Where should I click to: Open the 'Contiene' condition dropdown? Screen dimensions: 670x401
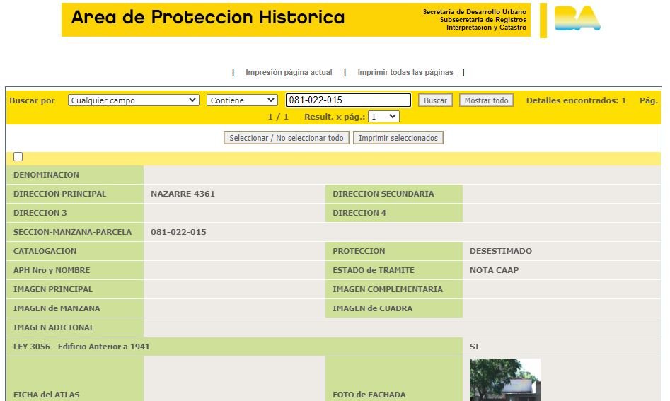pos(242,100)
